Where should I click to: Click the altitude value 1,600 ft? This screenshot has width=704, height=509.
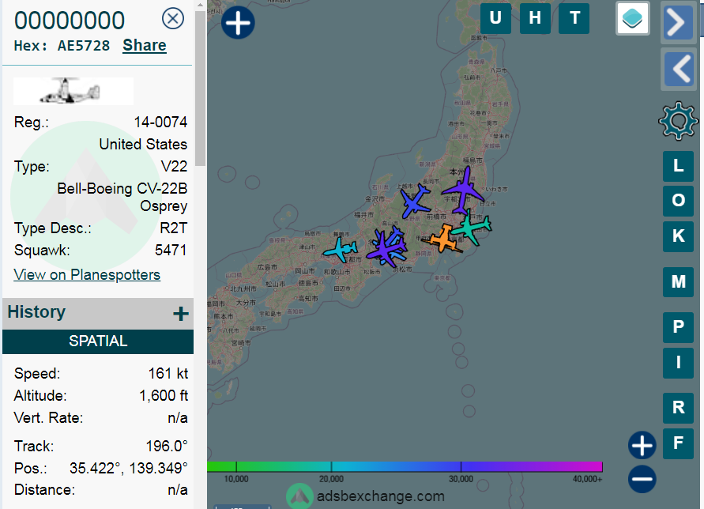click(x=164, y=396)
